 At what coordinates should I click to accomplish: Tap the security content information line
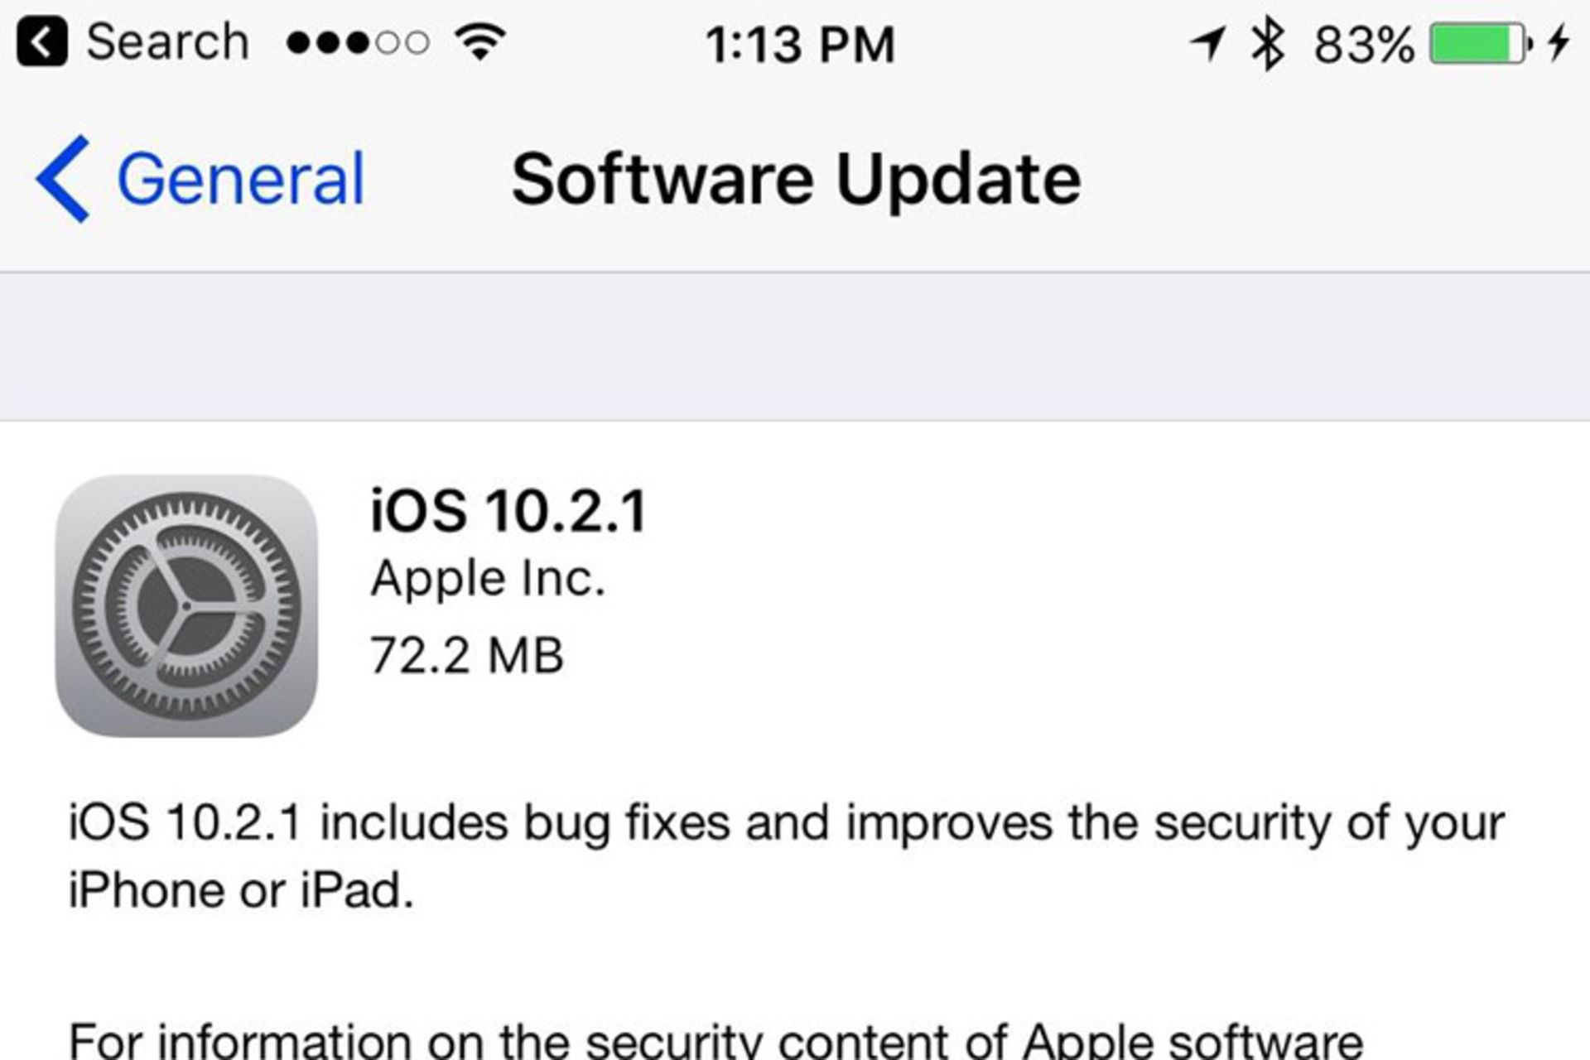click(715, 1040)
